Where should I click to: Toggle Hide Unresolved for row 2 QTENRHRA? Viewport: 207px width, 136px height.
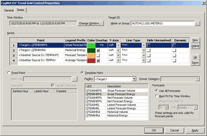[149, 50]
